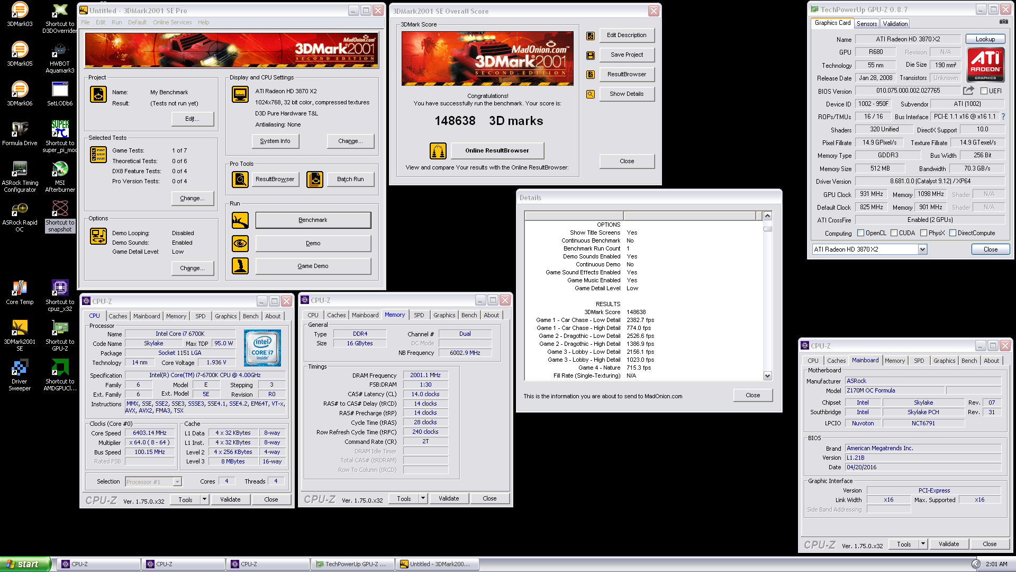
Task: Select the HWBOT Aquamark3 desktop icon
Action: coord(60,58)
